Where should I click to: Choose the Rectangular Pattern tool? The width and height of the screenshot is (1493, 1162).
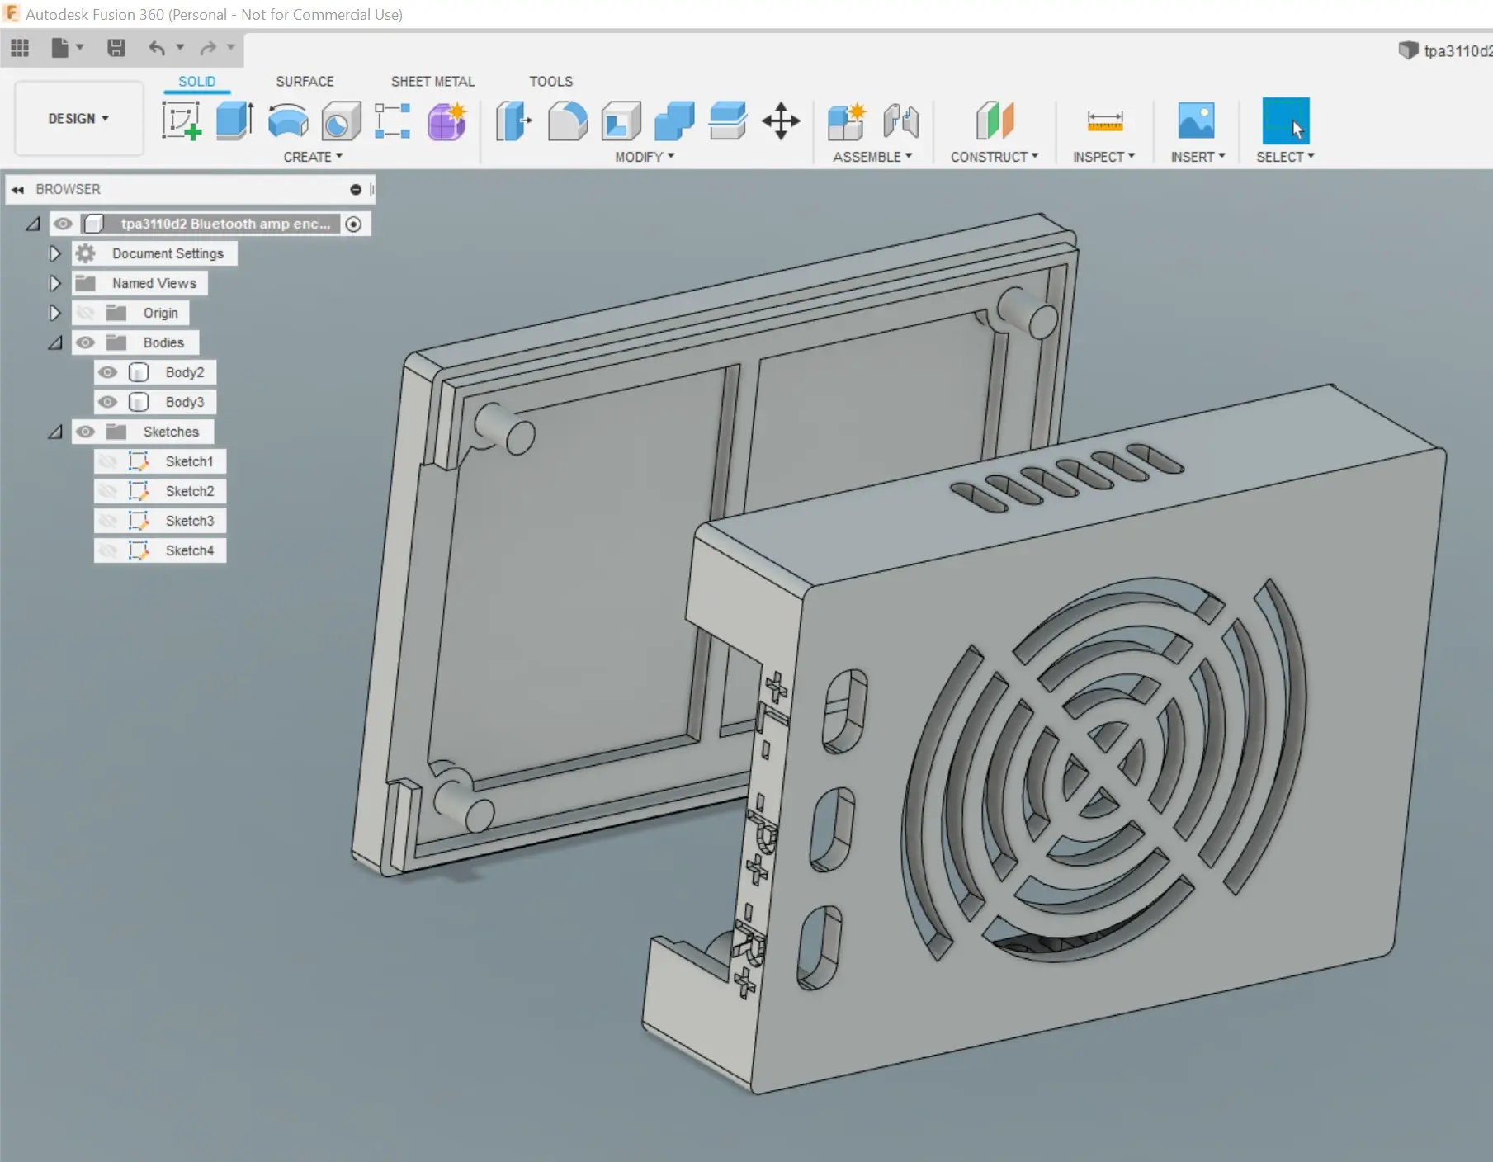click(x=393, y=120)
